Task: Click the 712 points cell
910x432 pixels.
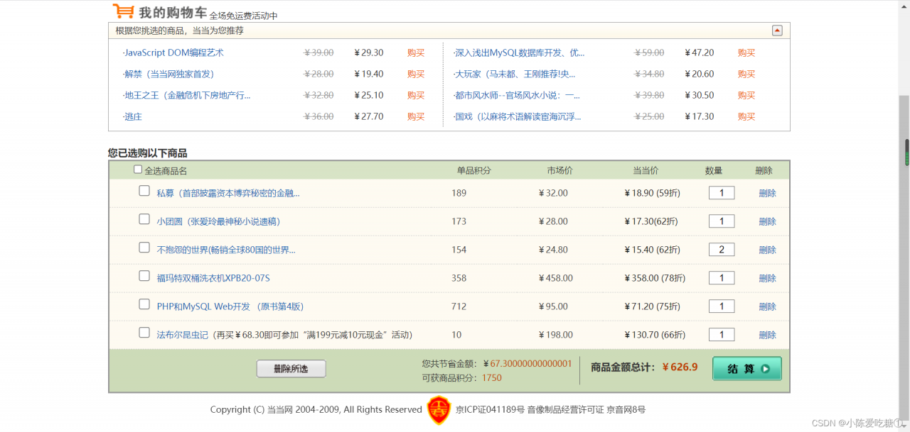Action: coord(459,306)
